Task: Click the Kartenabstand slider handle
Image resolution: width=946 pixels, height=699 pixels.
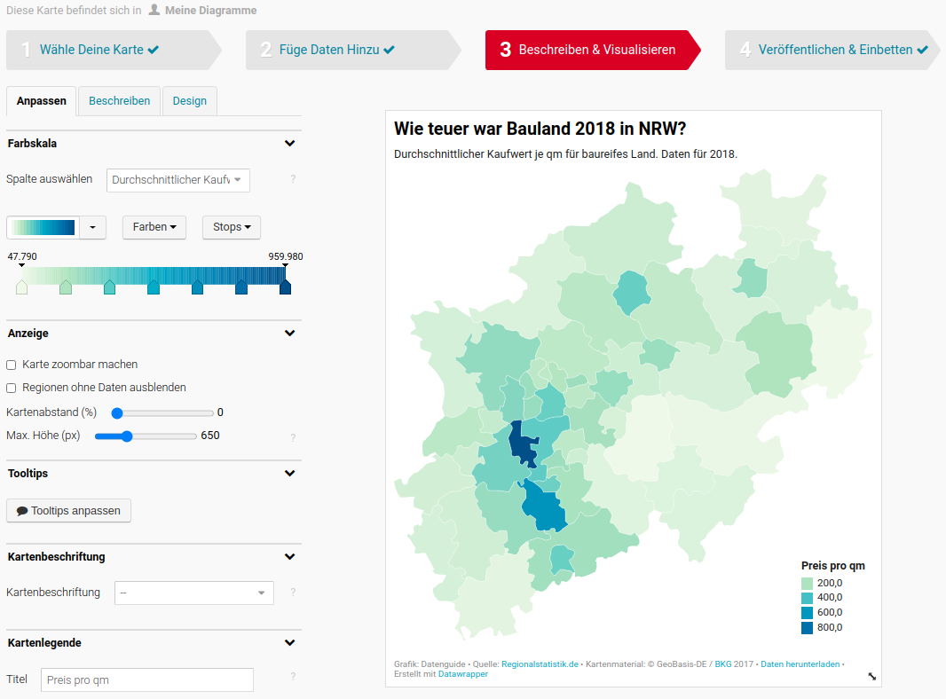Action: point(117,412)
